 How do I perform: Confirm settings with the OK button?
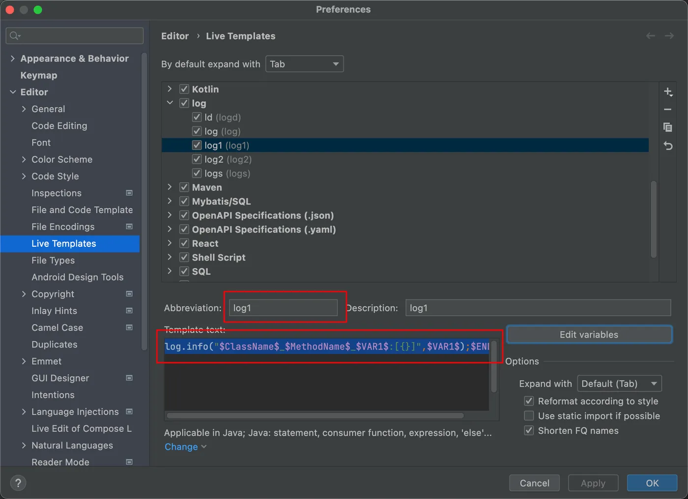(x=652, y=483)
